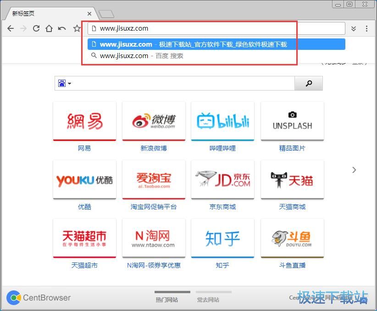Open the 爱淘宝 tile
377x311 pixels.
tap(154, 180)
